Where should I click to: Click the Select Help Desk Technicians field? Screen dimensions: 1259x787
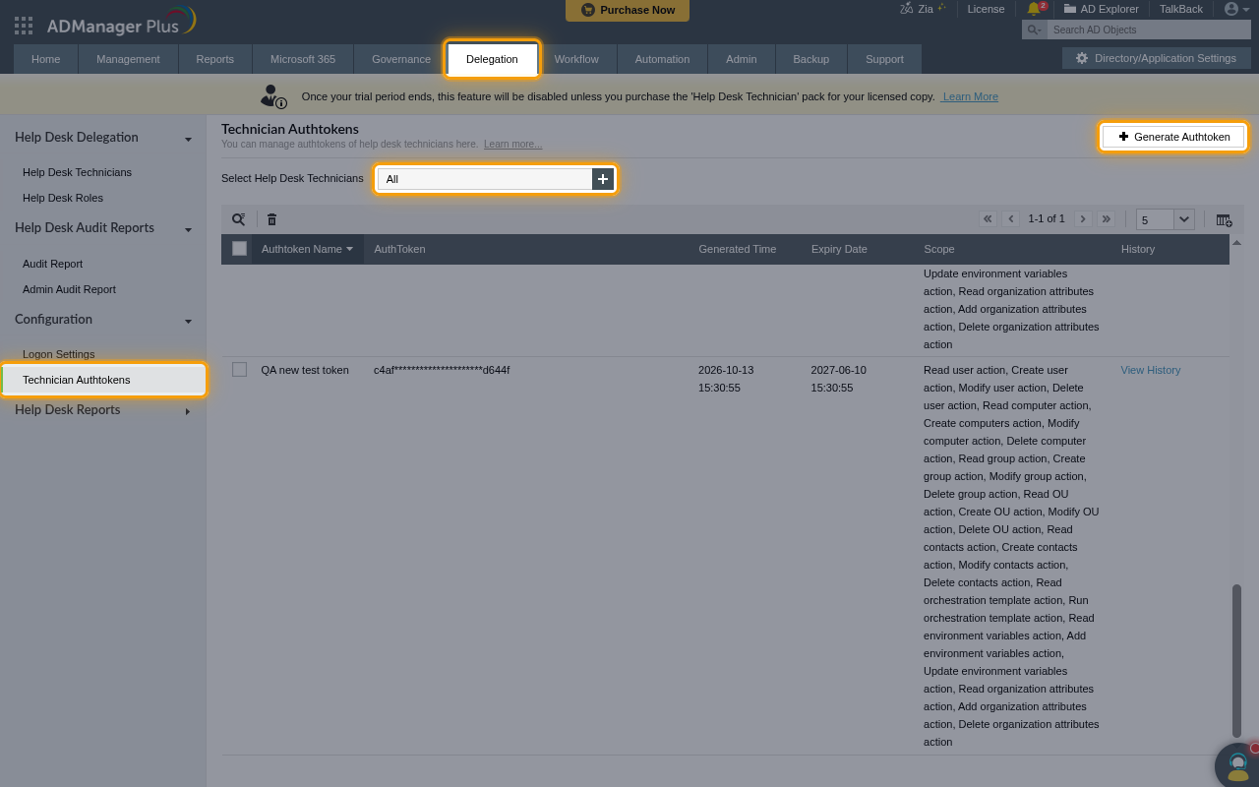pos(485,179)
